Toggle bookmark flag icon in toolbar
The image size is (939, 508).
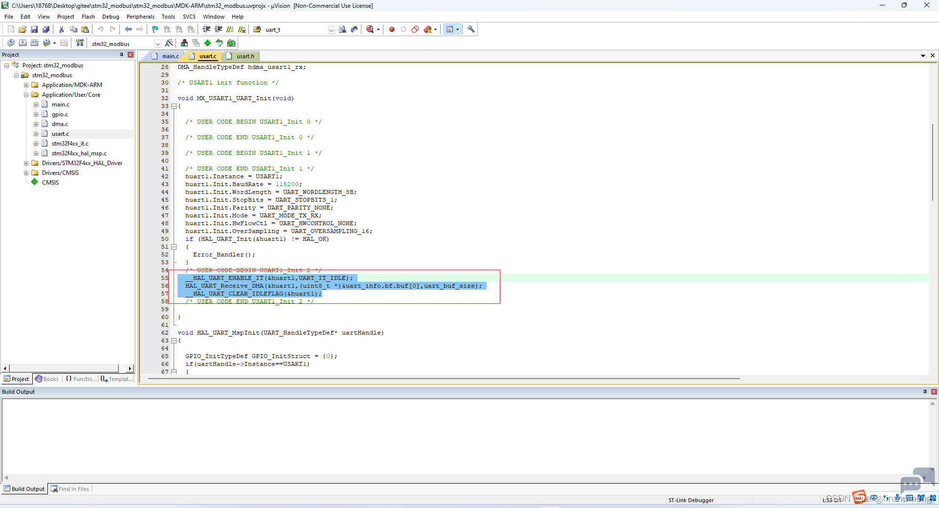pos(155,29)
